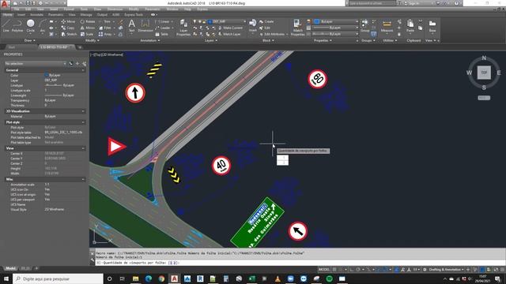Switch to the Manage ribbon tab
The width and height of the screenshot is (506, 284).
click(x=86, y=14)
